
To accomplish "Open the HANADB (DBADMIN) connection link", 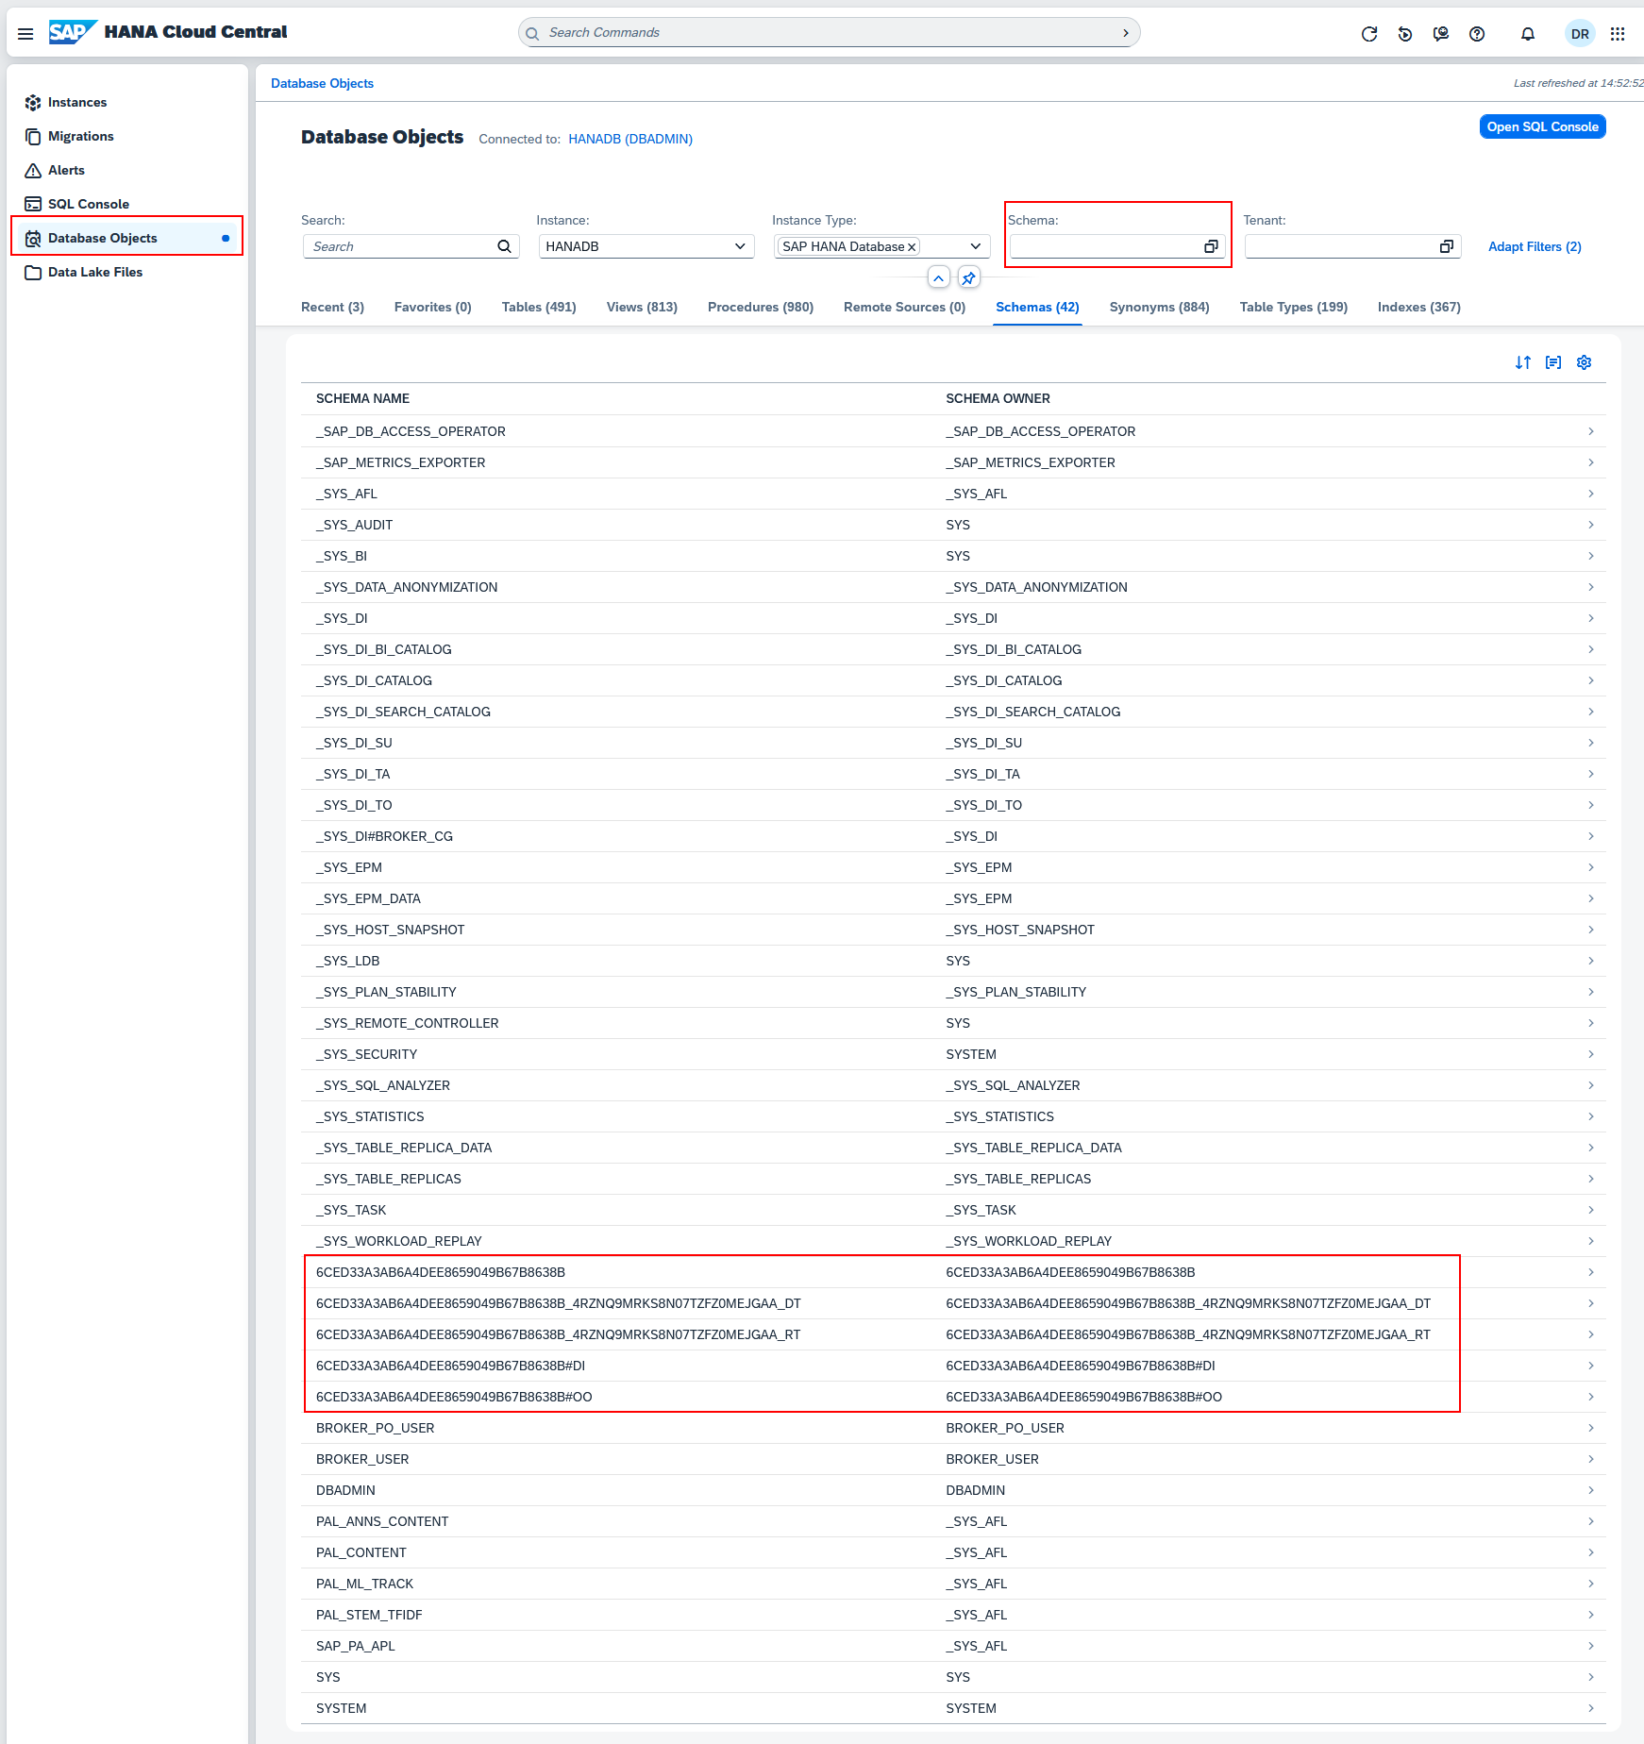I will [630, 139].
